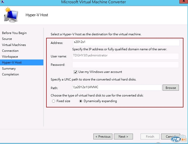
Task: Click the Address field containing s2012s1
Action: point(126,43)
